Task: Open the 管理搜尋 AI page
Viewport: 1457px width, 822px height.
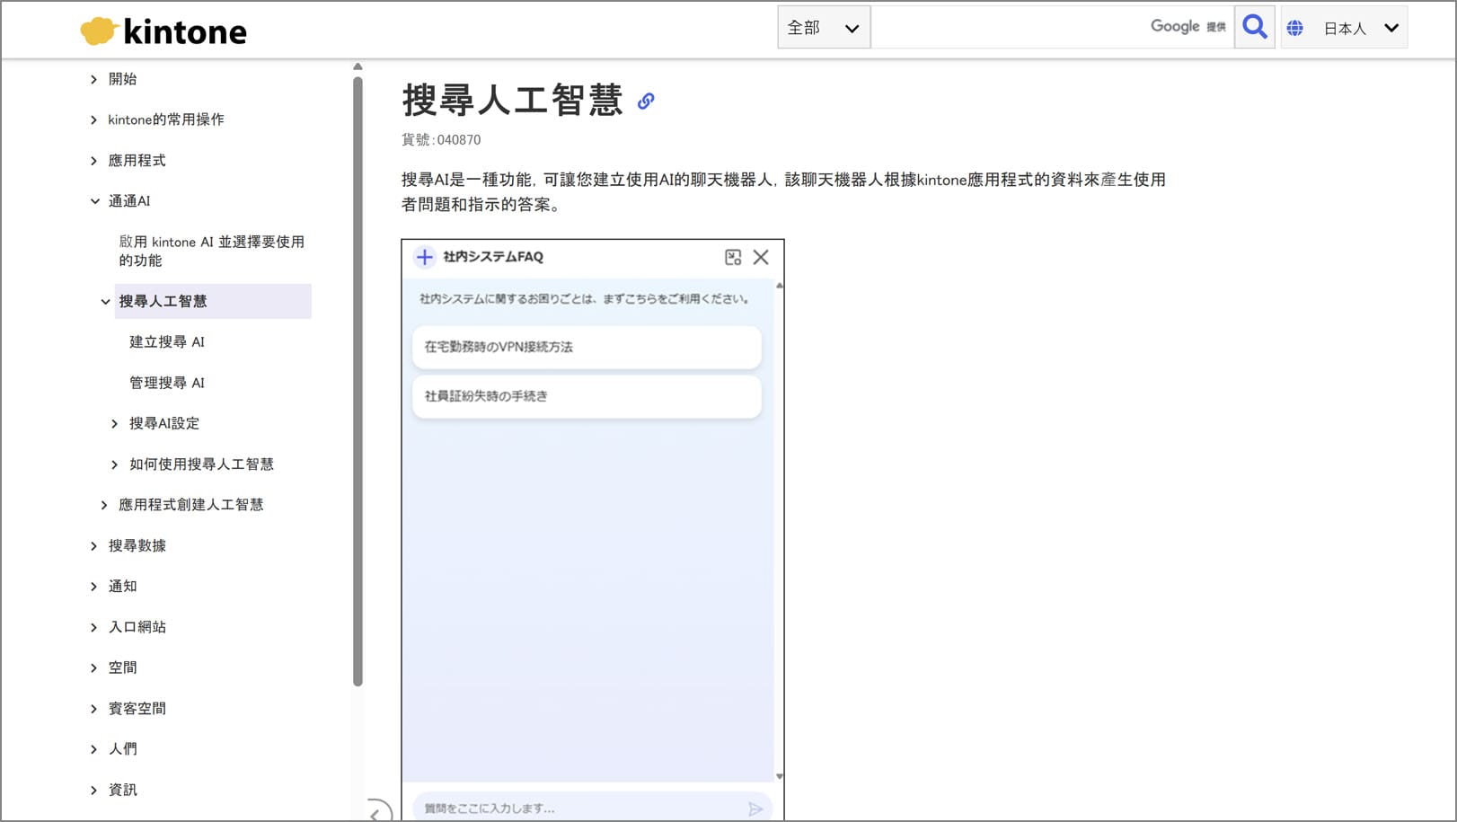Action: click(x=167, y=383)
